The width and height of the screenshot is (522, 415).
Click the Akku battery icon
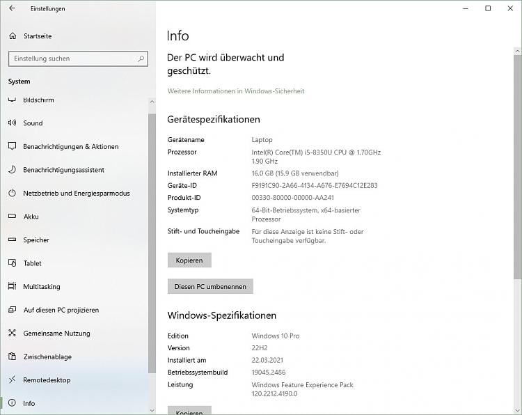tap(12, 217)
